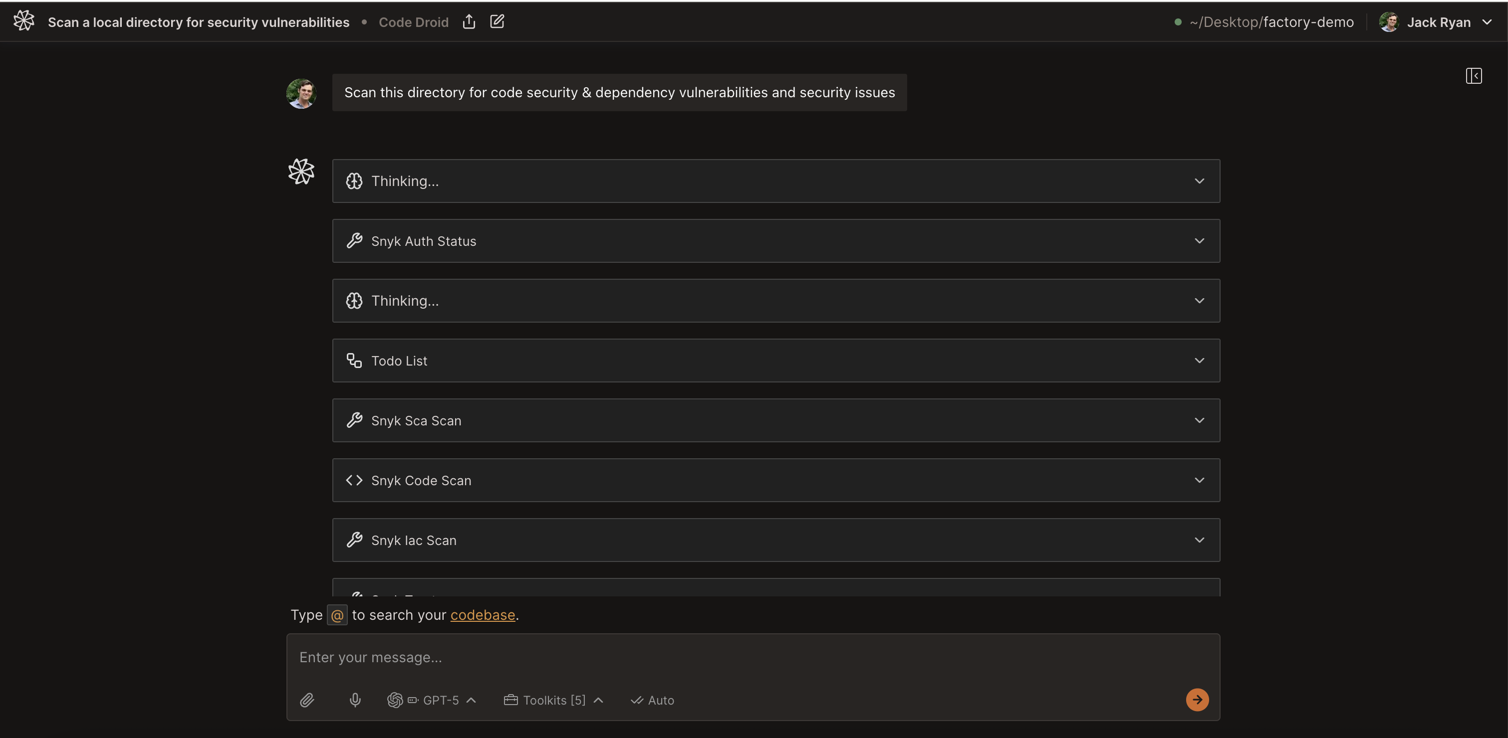Image resolution: width=1508 pixels, height=738 pixels.
Task: Click the codebase link
Action: tap(483, 615)
